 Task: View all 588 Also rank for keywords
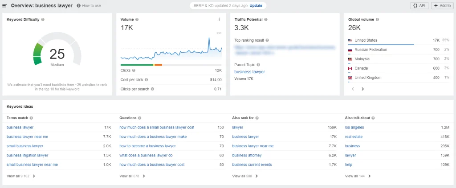[245, 176]
